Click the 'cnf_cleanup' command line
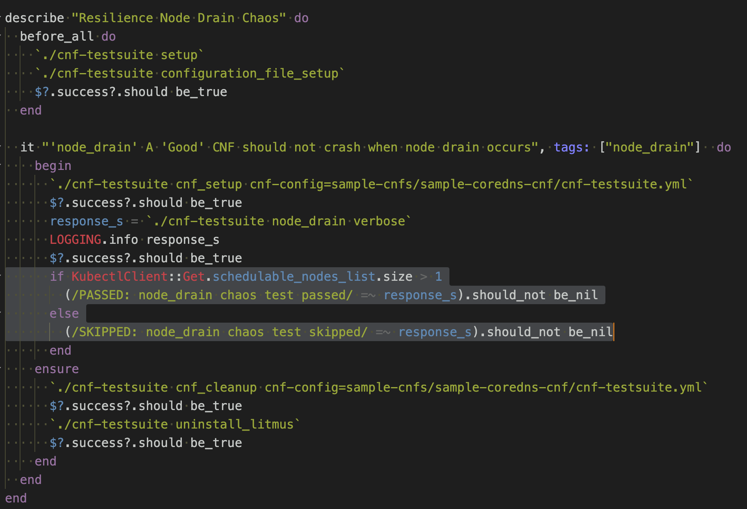 pos(379,387)
